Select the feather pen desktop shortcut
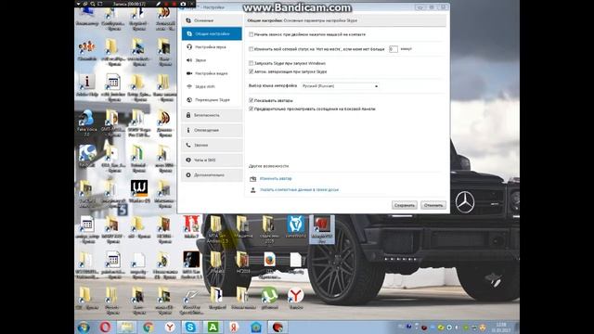The height and width of the screenshot is (334, 594). 191,301
